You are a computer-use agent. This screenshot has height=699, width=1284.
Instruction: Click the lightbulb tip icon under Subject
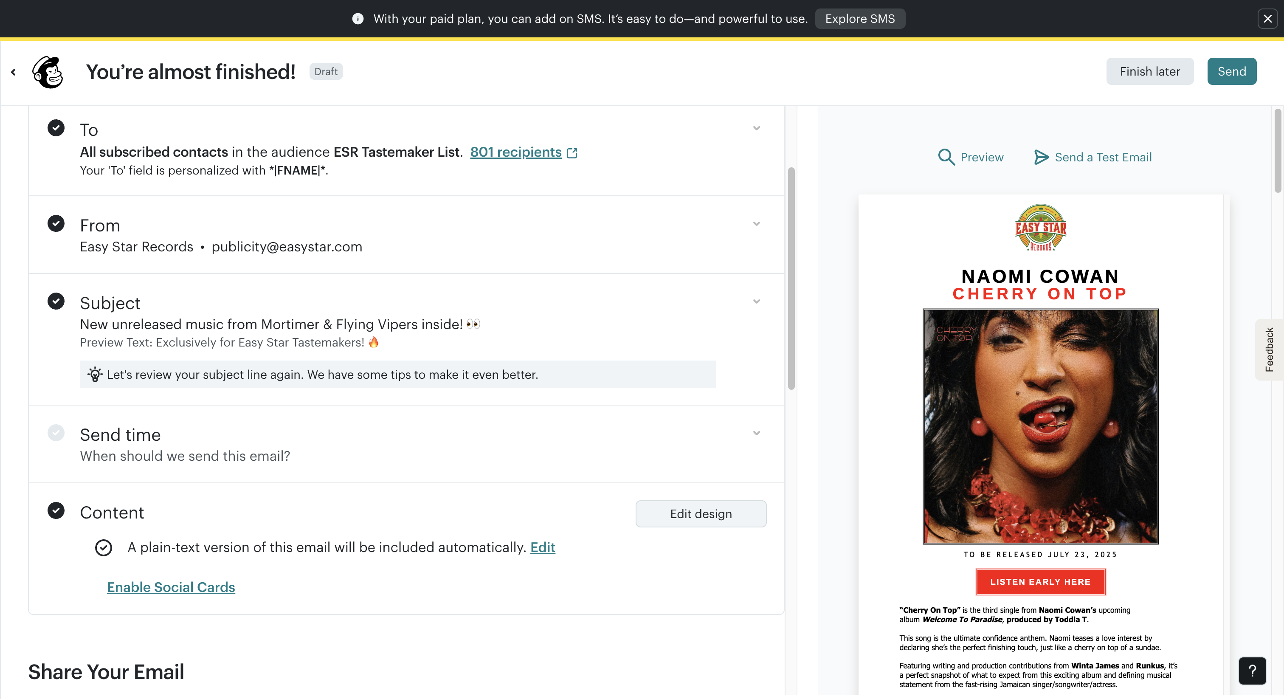95,375
